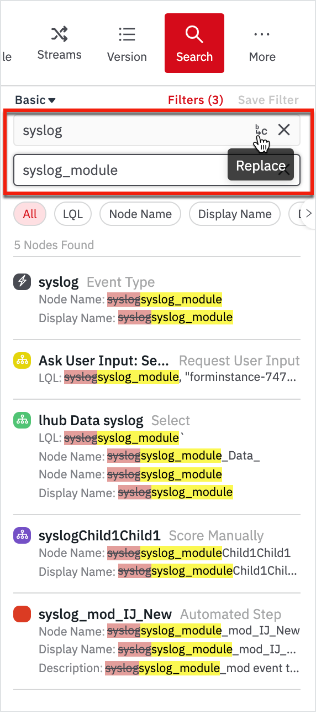Click the yellow Ask User Input node icon
Image resolution: width=316 pixels, height=712 pixels.
point(22,360)
